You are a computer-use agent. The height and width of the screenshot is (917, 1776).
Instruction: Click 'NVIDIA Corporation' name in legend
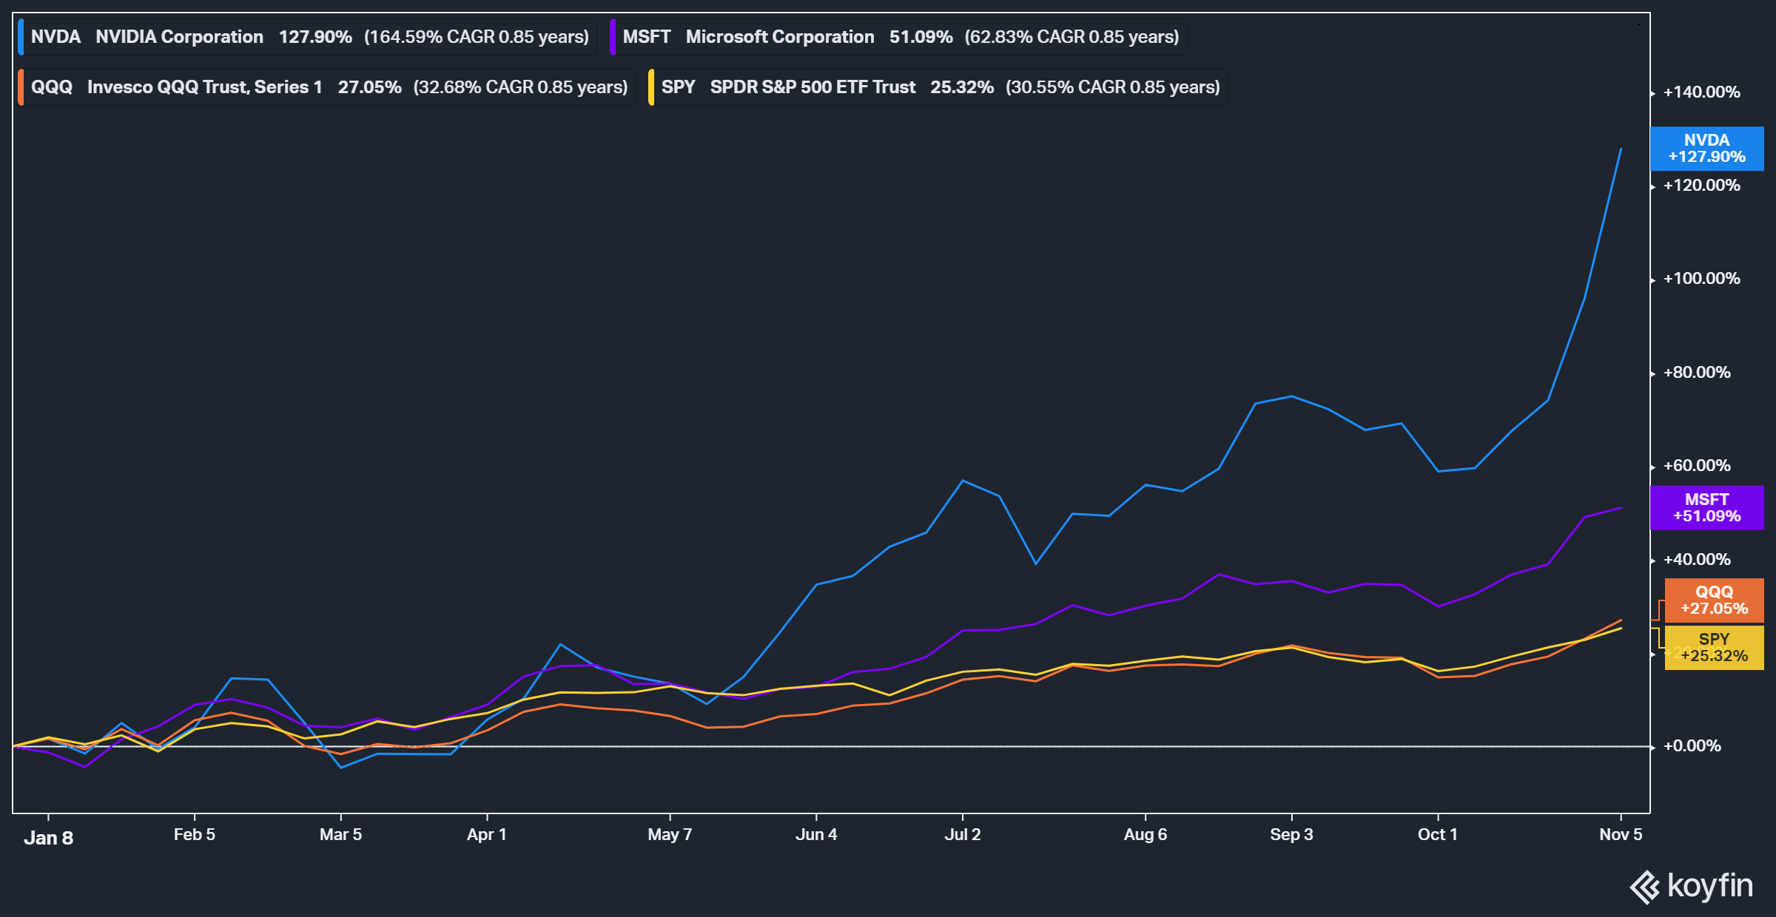coord(179,37)
